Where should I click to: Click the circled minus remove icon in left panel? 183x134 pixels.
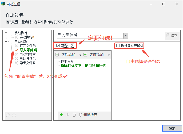[14, 115]
